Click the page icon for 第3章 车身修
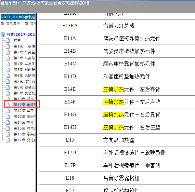Image resolution: width=195 pixels, height=192 pixels. coord(8,58)
